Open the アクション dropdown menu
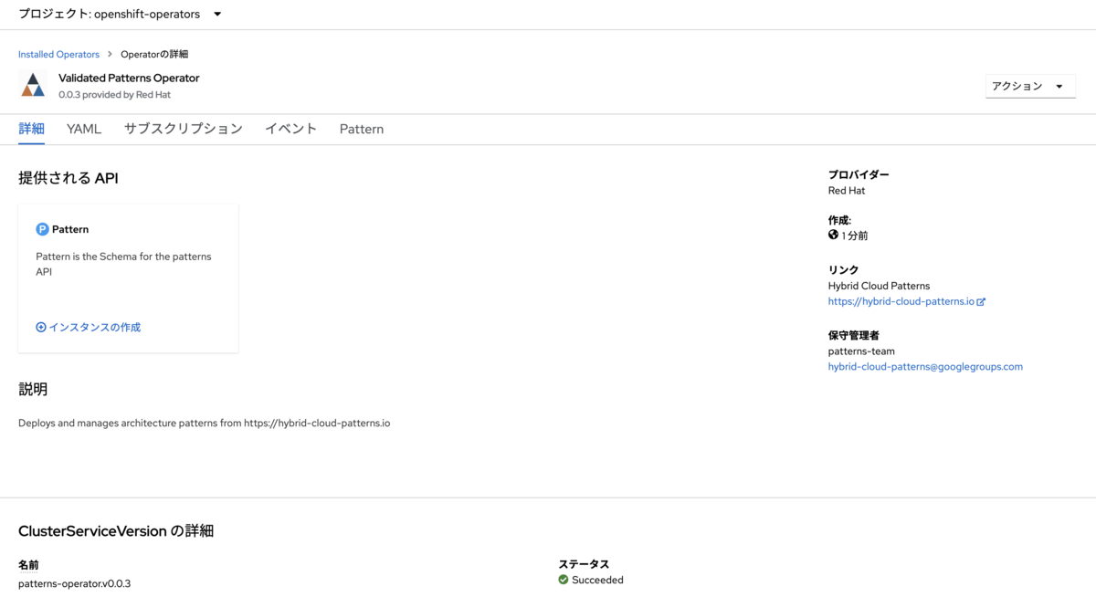The width and height of the screenshot is (1096, 597). tap(1030, 86)
